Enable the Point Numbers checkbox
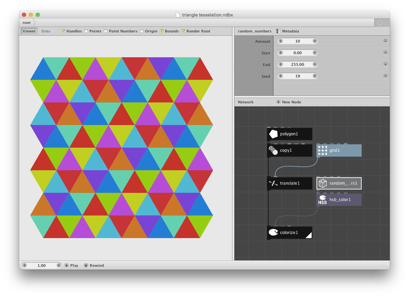 pos(106,31)
